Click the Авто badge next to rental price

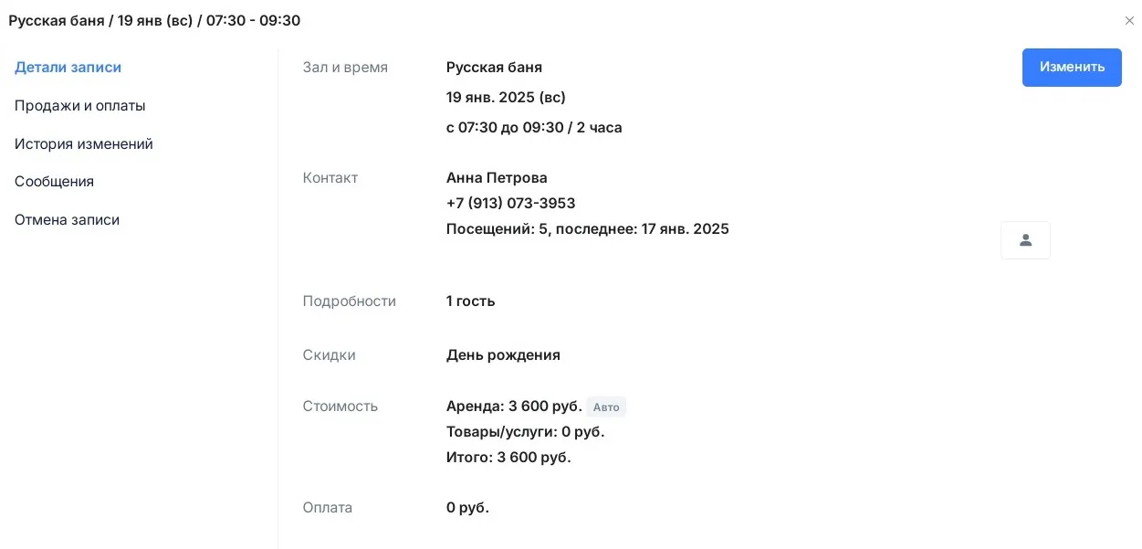(x=606, y=407)
